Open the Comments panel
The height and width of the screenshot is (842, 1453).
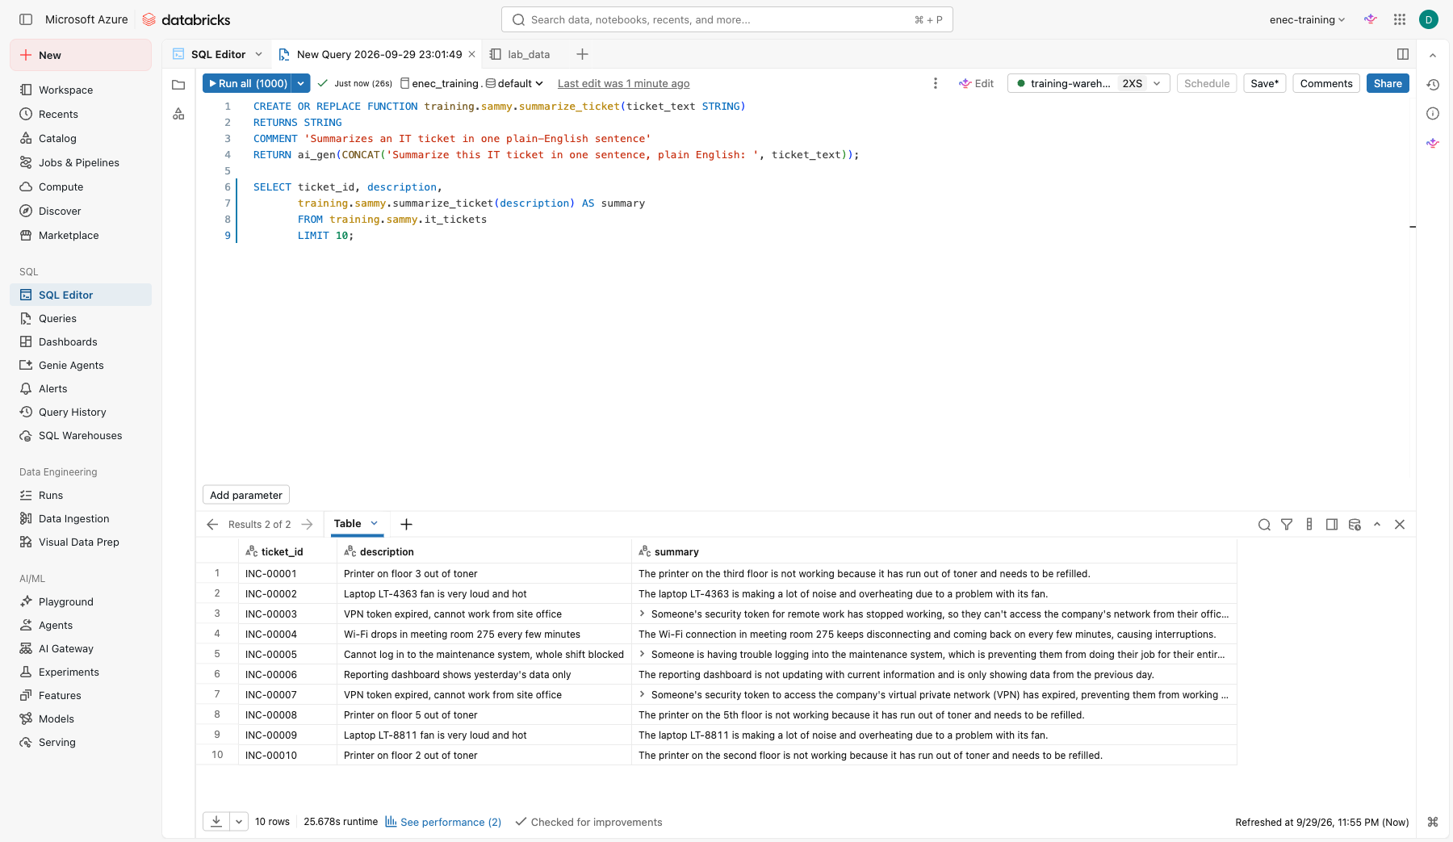(1326, 83)
